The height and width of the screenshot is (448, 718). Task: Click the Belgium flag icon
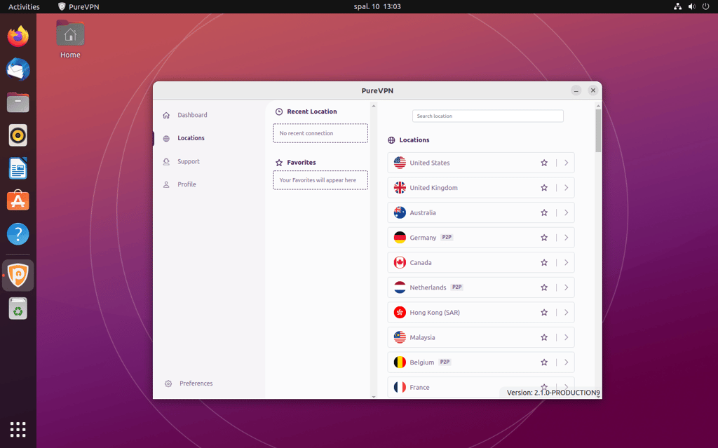(400, 362)
